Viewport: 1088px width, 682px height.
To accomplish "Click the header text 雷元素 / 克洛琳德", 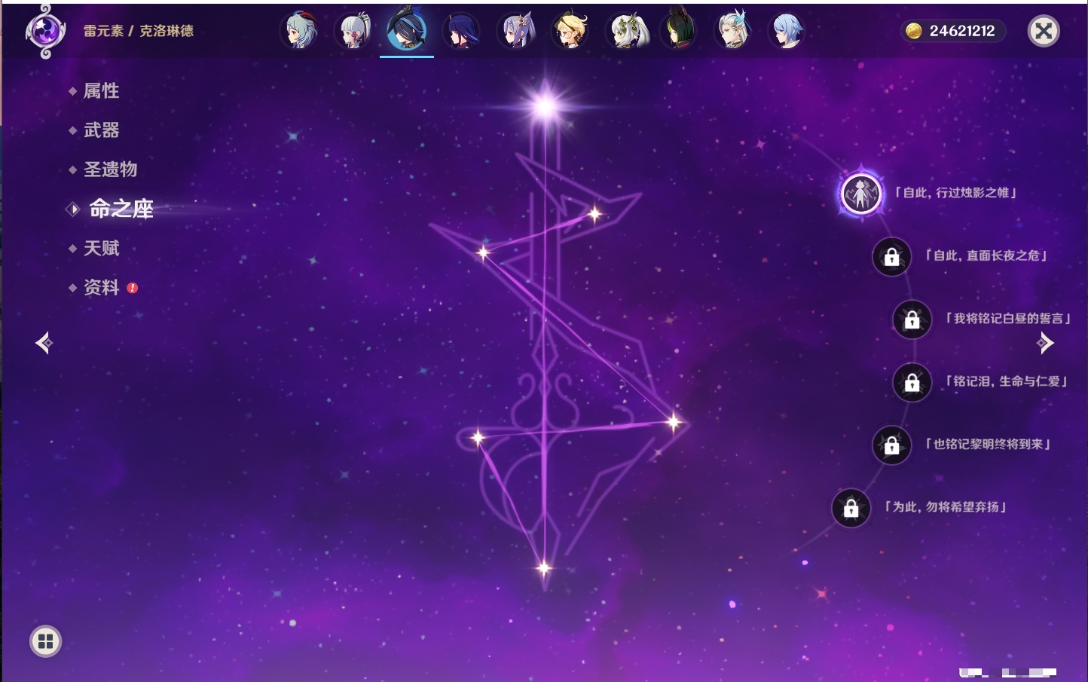I will (x=139, y=31).
